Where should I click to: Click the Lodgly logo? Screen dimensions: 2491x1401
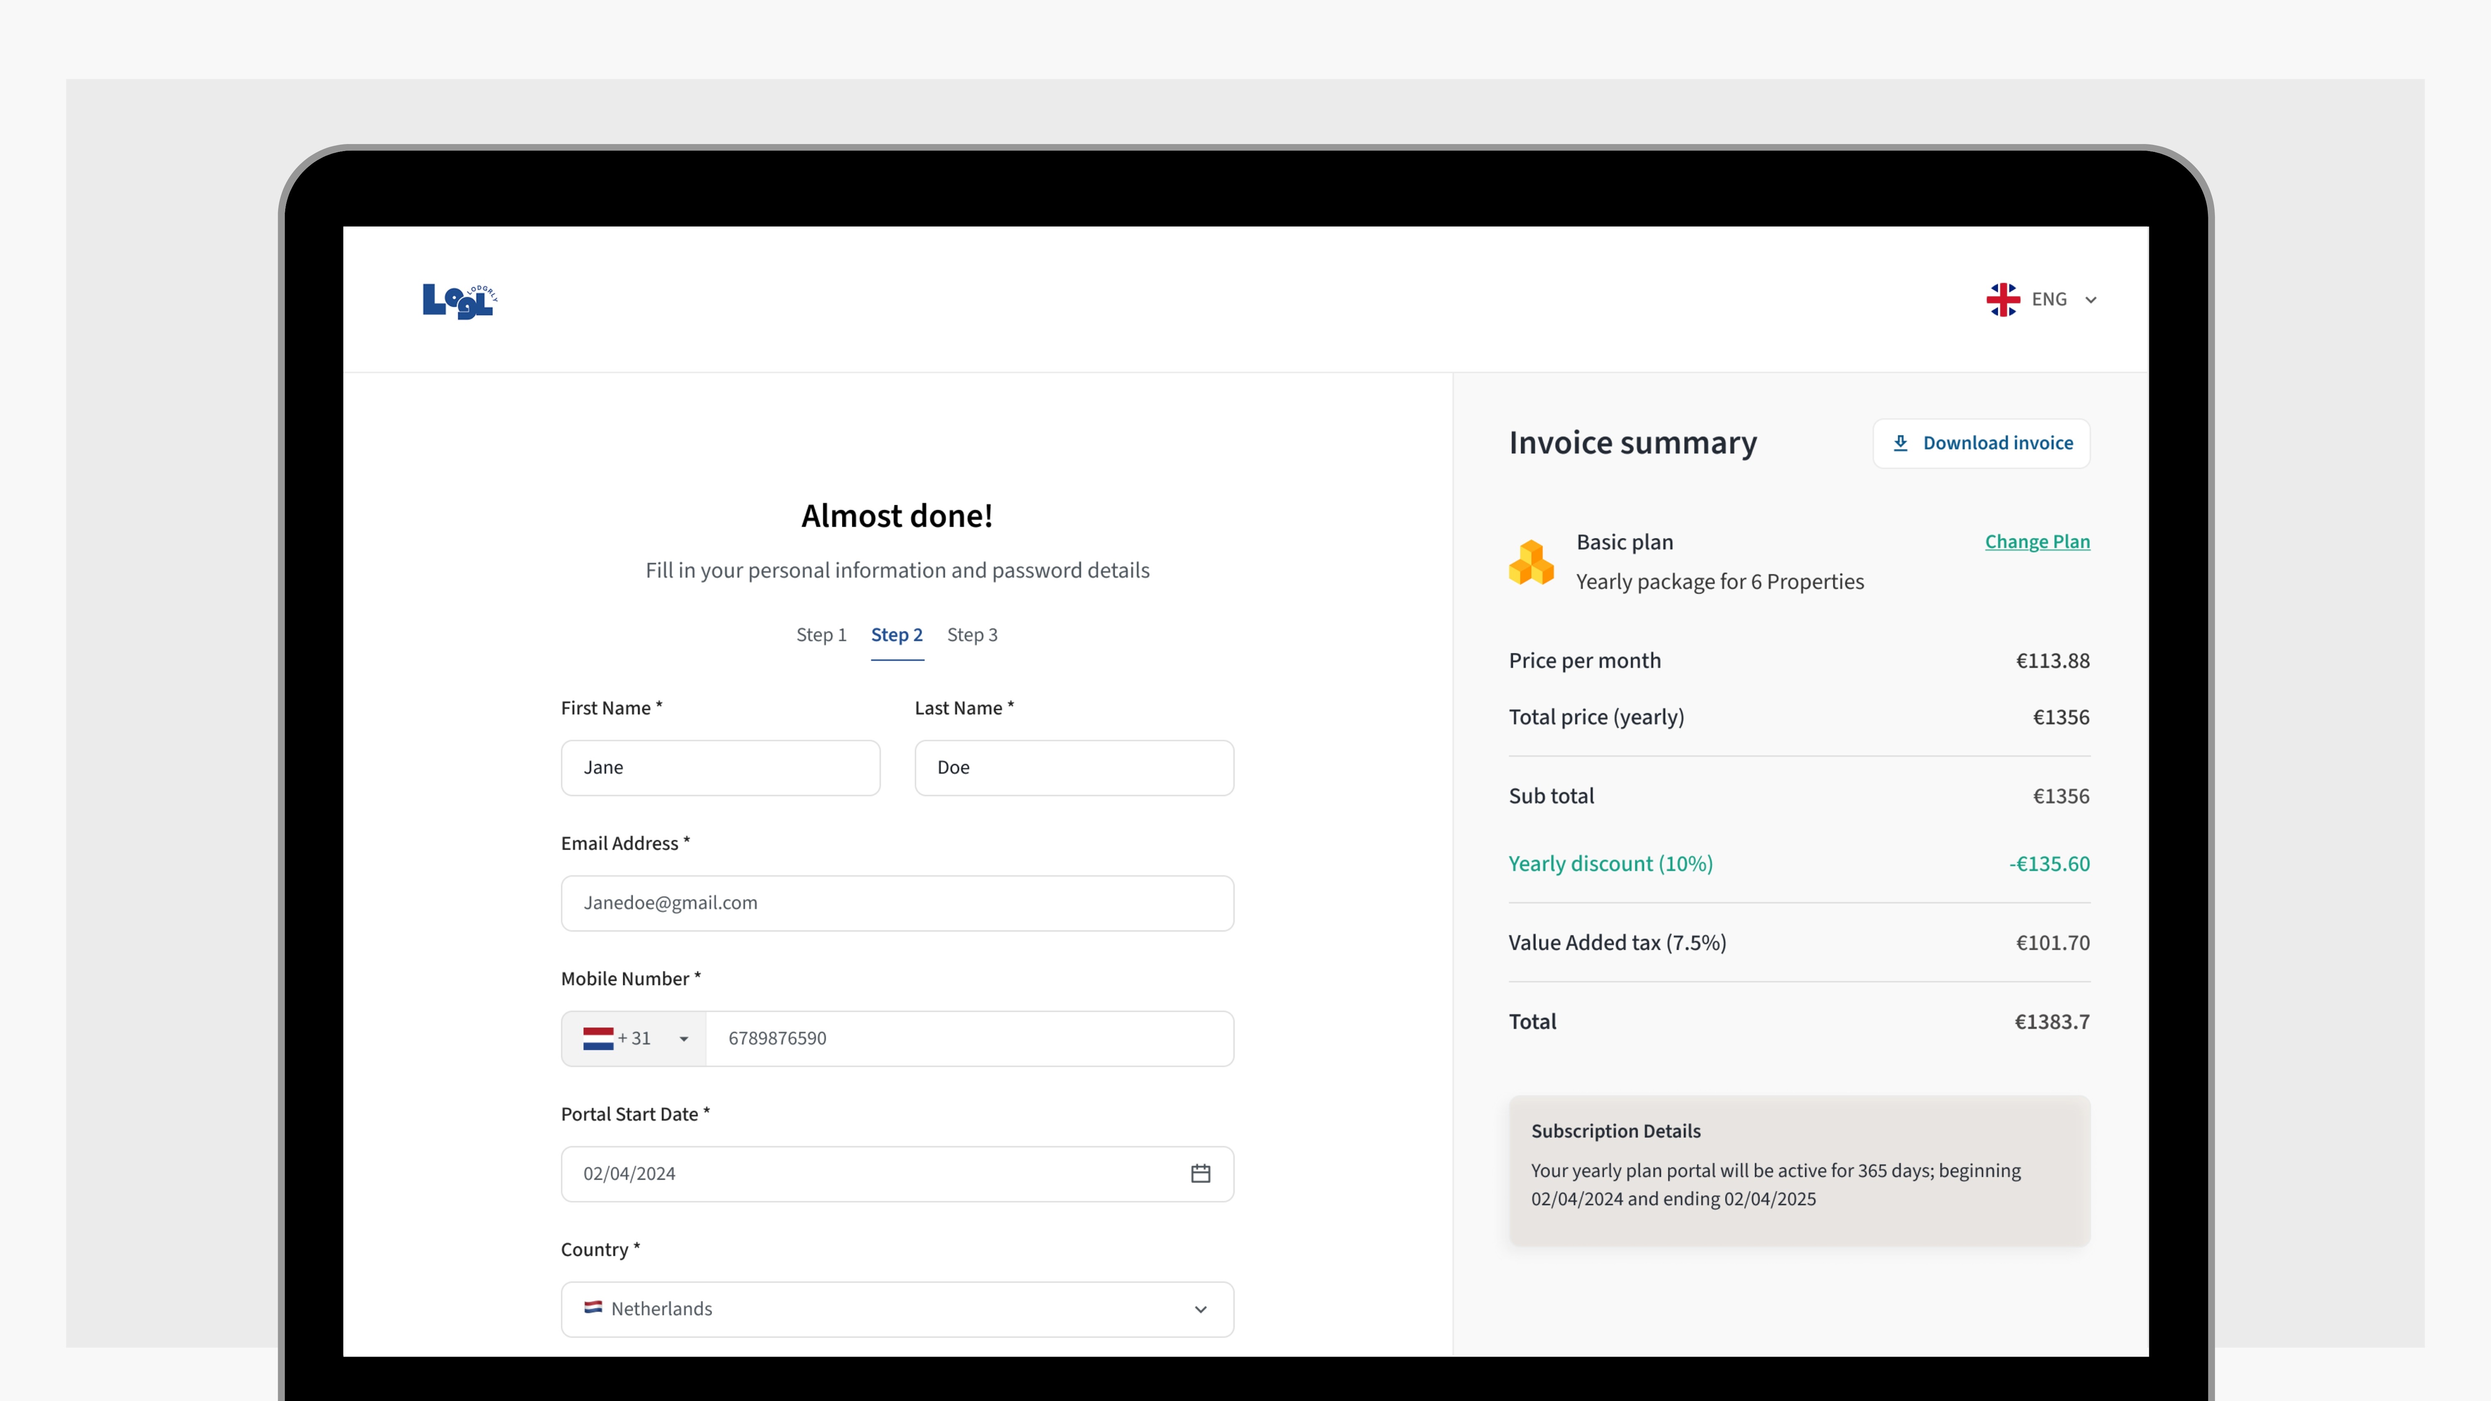click(x=459, y=301)
